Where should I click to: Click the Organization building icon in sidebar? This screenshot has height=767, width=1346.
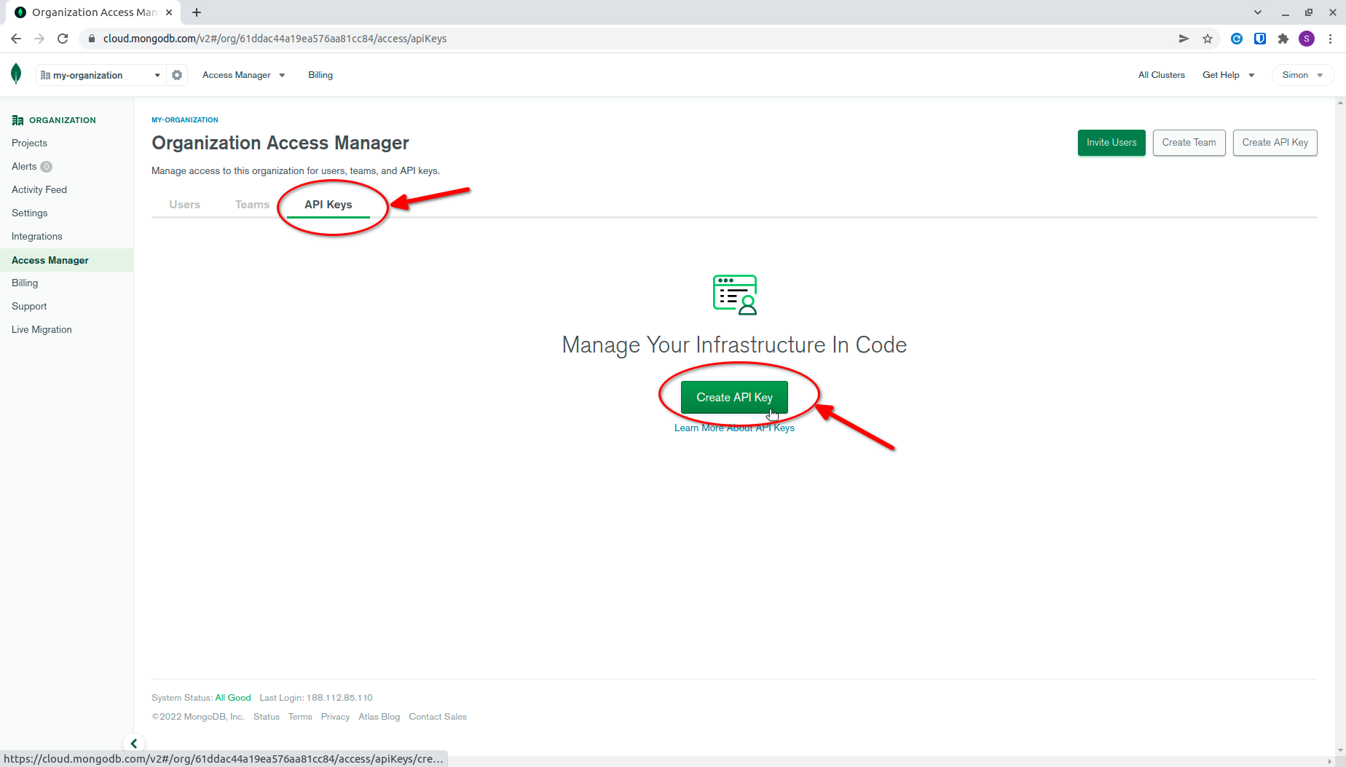pyautogui.click(x=17, y=120)
